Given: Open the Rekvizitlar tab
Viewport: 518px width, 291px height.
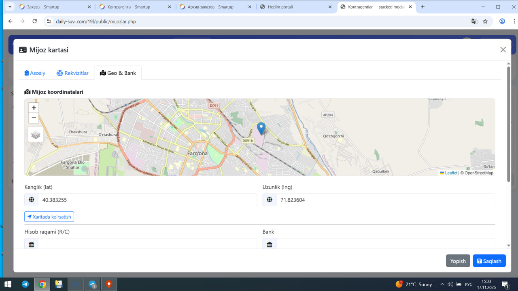Looking at the screenshot, I should pos(72,73).
